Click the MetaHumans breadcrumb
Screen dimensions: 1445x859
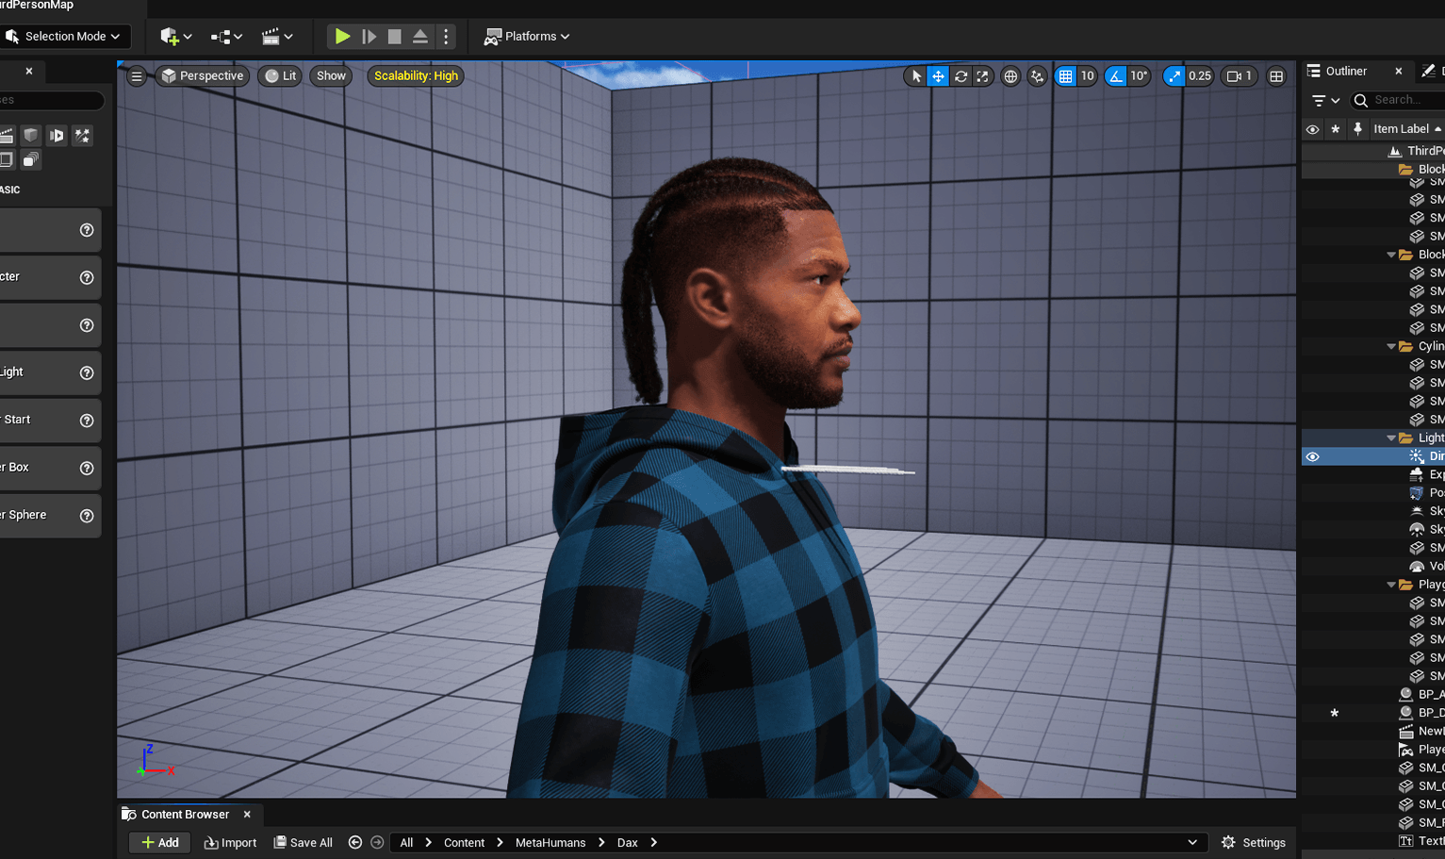coord(550,843)
